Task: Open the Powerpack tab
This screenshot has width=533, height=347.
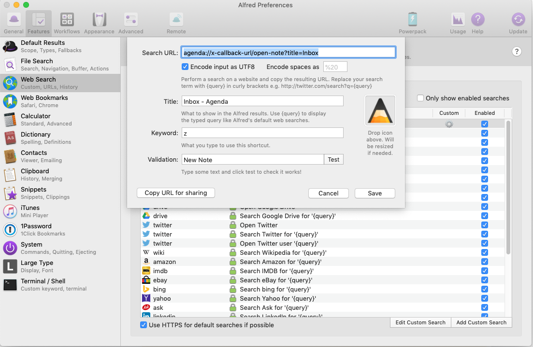Action: point(412,23)
